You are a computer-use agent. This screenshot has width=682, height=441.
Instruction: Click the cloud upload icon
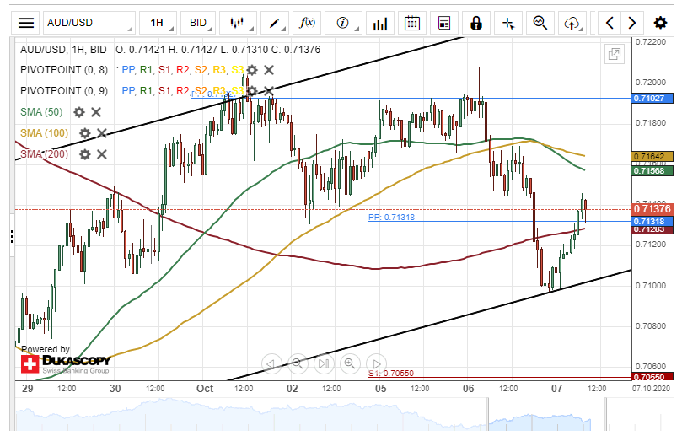coord(573,23)
